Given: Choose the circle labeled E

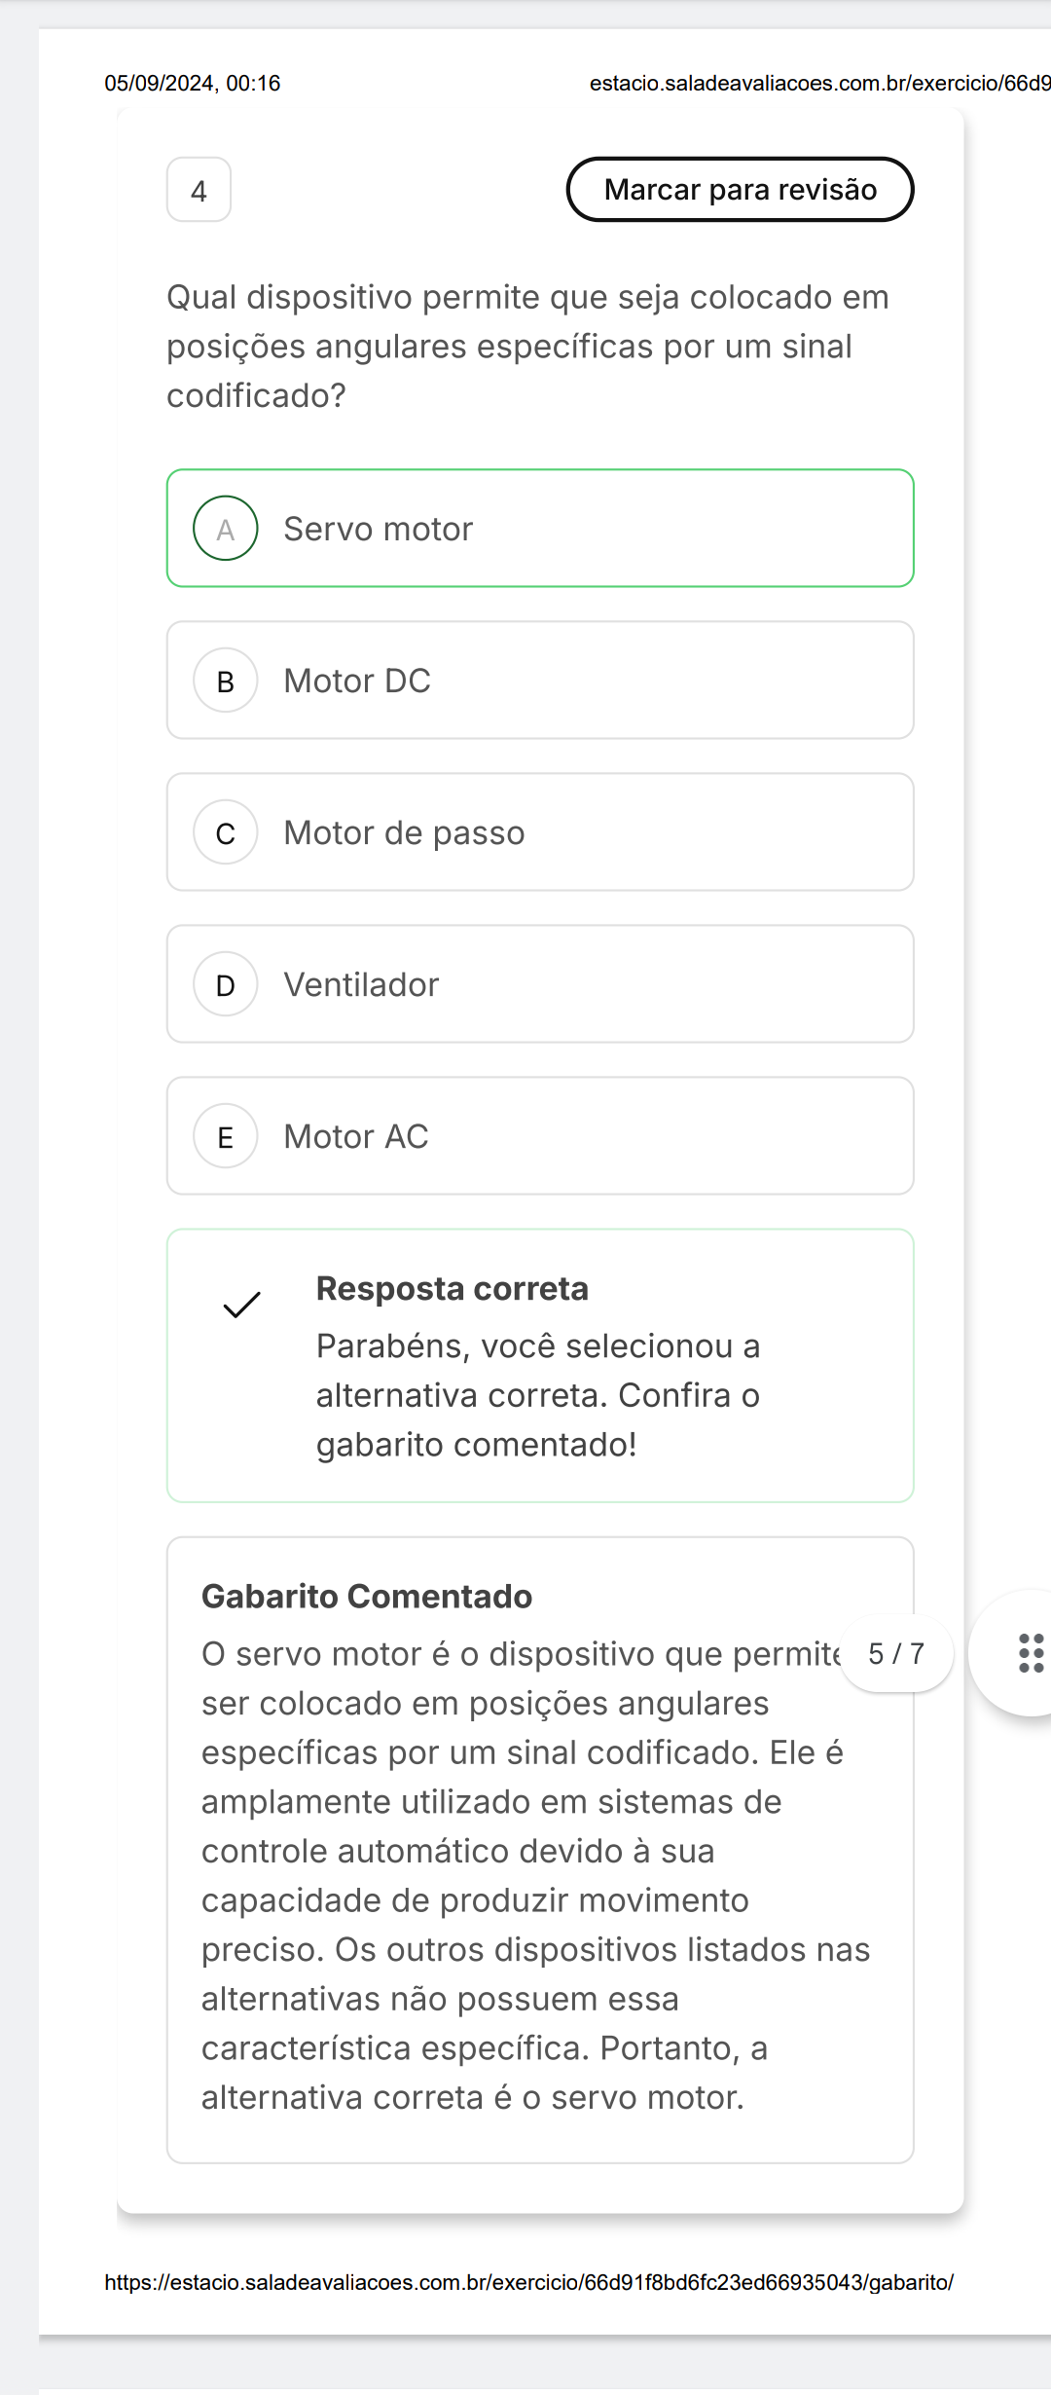Looking at the screenshot, I should pos(226,1136).
